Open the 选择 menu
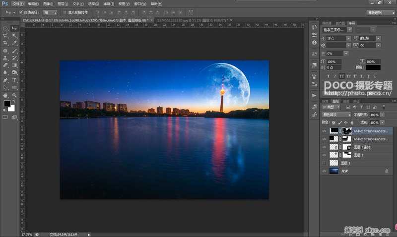 (93, 4)
